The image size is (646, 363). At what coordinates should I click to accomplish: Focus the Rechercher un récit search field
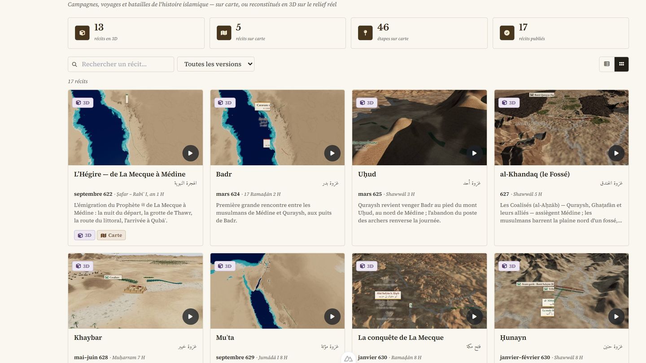(121, 64)
